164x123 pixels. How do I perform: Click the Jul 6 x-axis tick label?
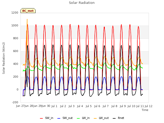click(x=97, y=106)
